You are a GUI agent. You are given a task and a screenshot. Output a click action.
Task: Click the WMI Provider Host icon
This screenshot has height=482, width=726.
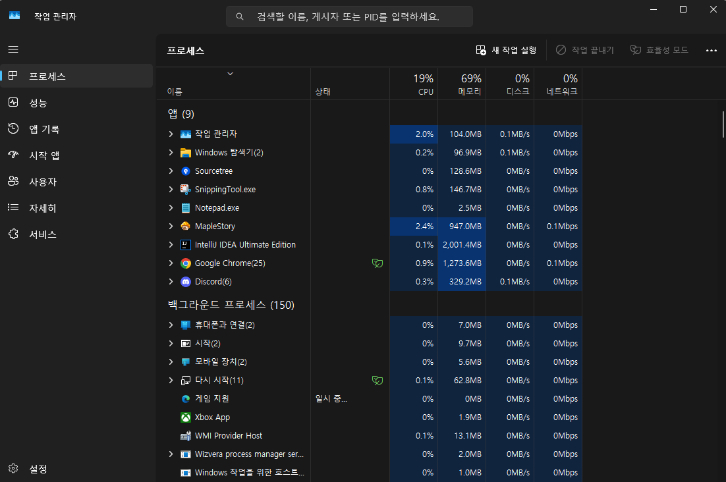tap(186, 436)
